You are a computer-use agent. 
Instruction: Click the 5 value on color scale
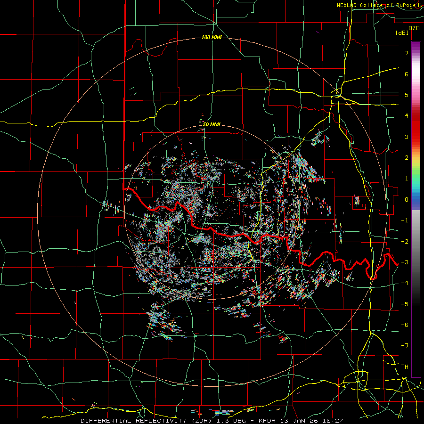coord(407,95)
